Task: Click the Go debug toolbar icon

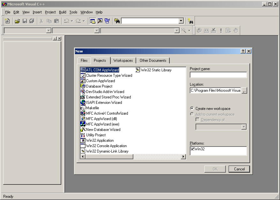Action: [x=228, y=31]
